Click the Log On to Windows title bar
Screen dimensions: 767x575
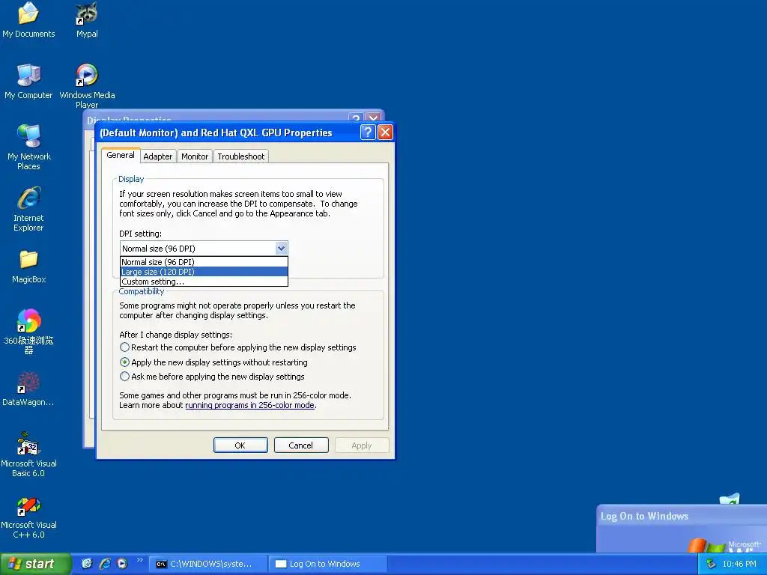(x=682, y=516)
